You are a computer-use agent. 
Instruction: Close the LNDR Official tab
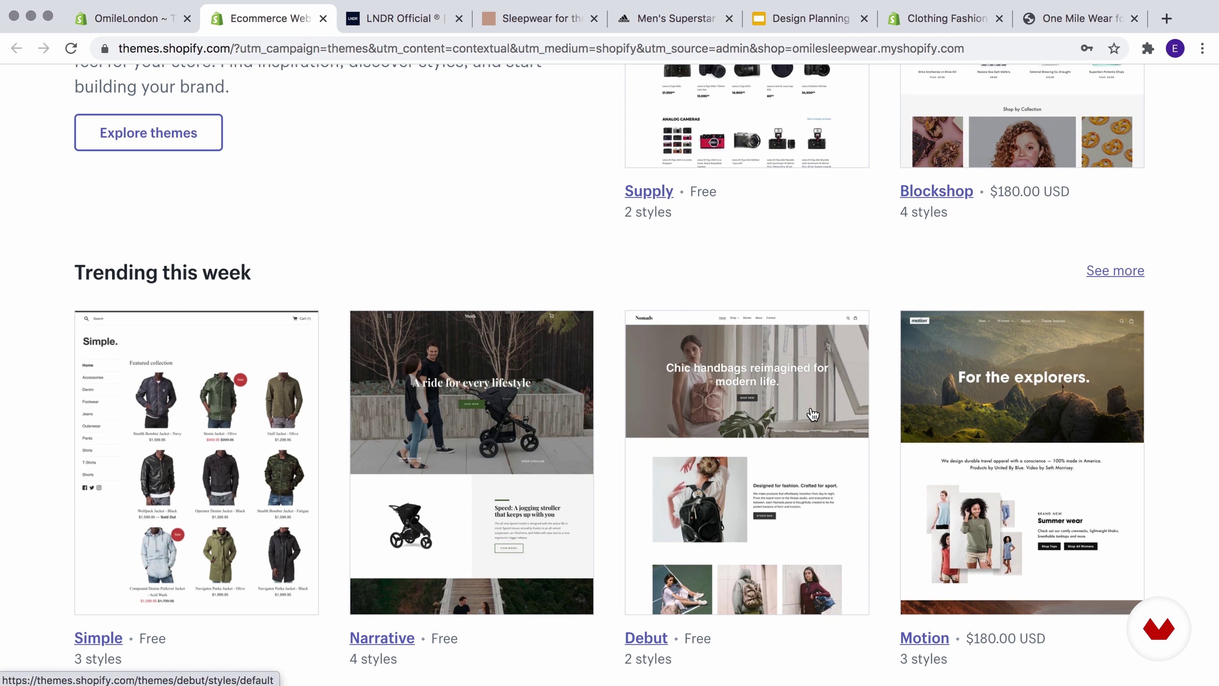click(x=459, y=18)
